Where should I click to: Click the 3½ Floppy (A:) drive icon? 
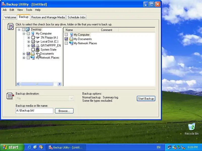click(37, 37)
